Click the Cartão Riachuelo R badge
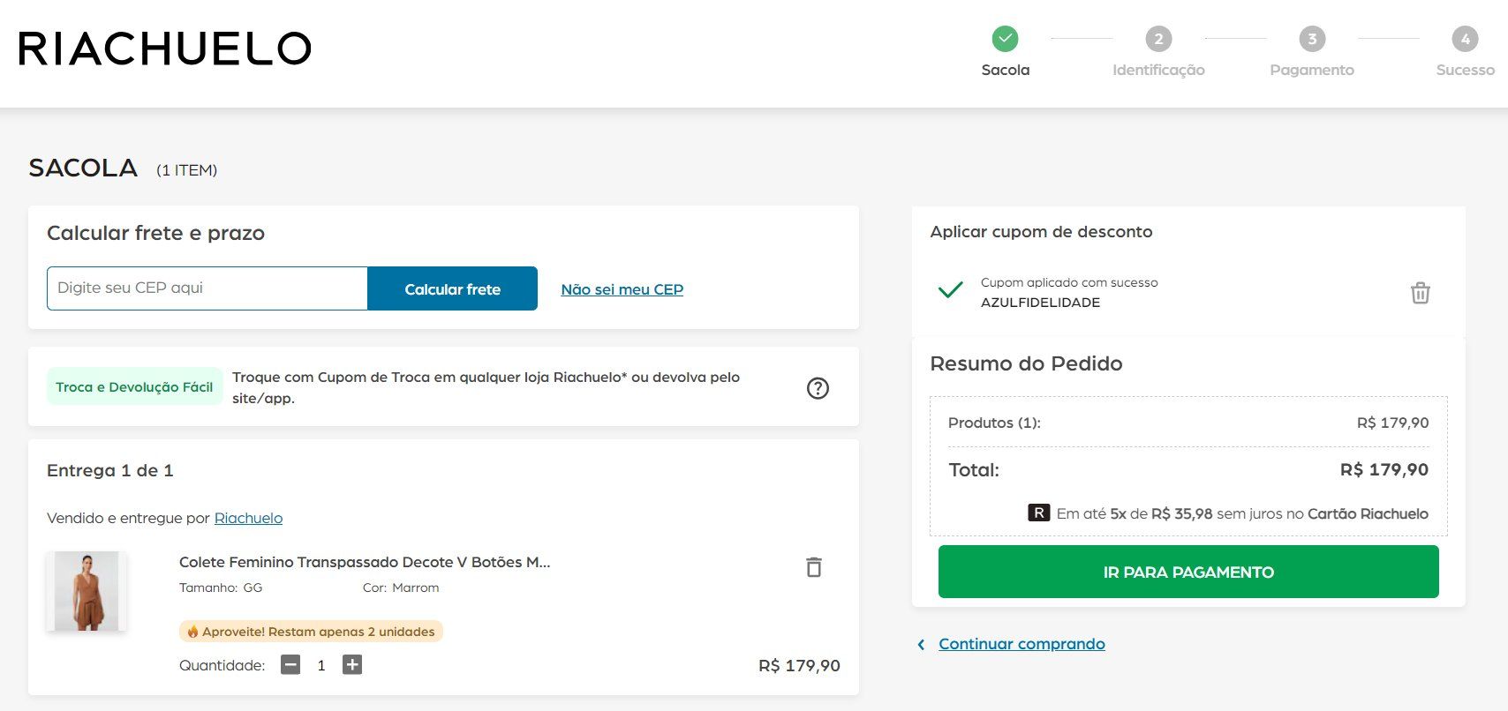The width and height of the screenshot is (1508, 711). [x=1039, y=513]
